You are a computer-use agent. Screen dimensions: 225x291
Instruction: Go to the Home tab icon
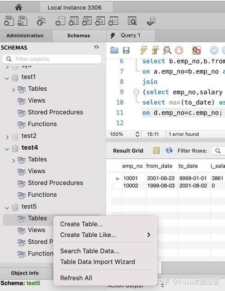click(18, 7)
